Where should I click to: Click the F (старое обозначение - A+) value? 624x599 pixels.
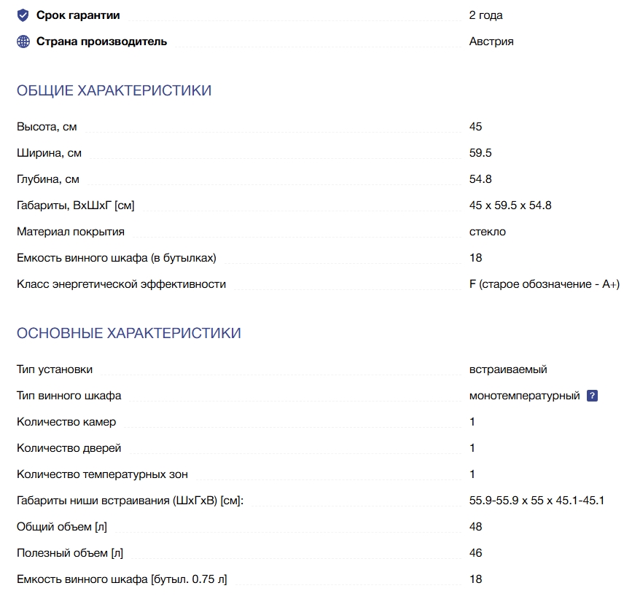pyautogui.click(x=544, y=284)
